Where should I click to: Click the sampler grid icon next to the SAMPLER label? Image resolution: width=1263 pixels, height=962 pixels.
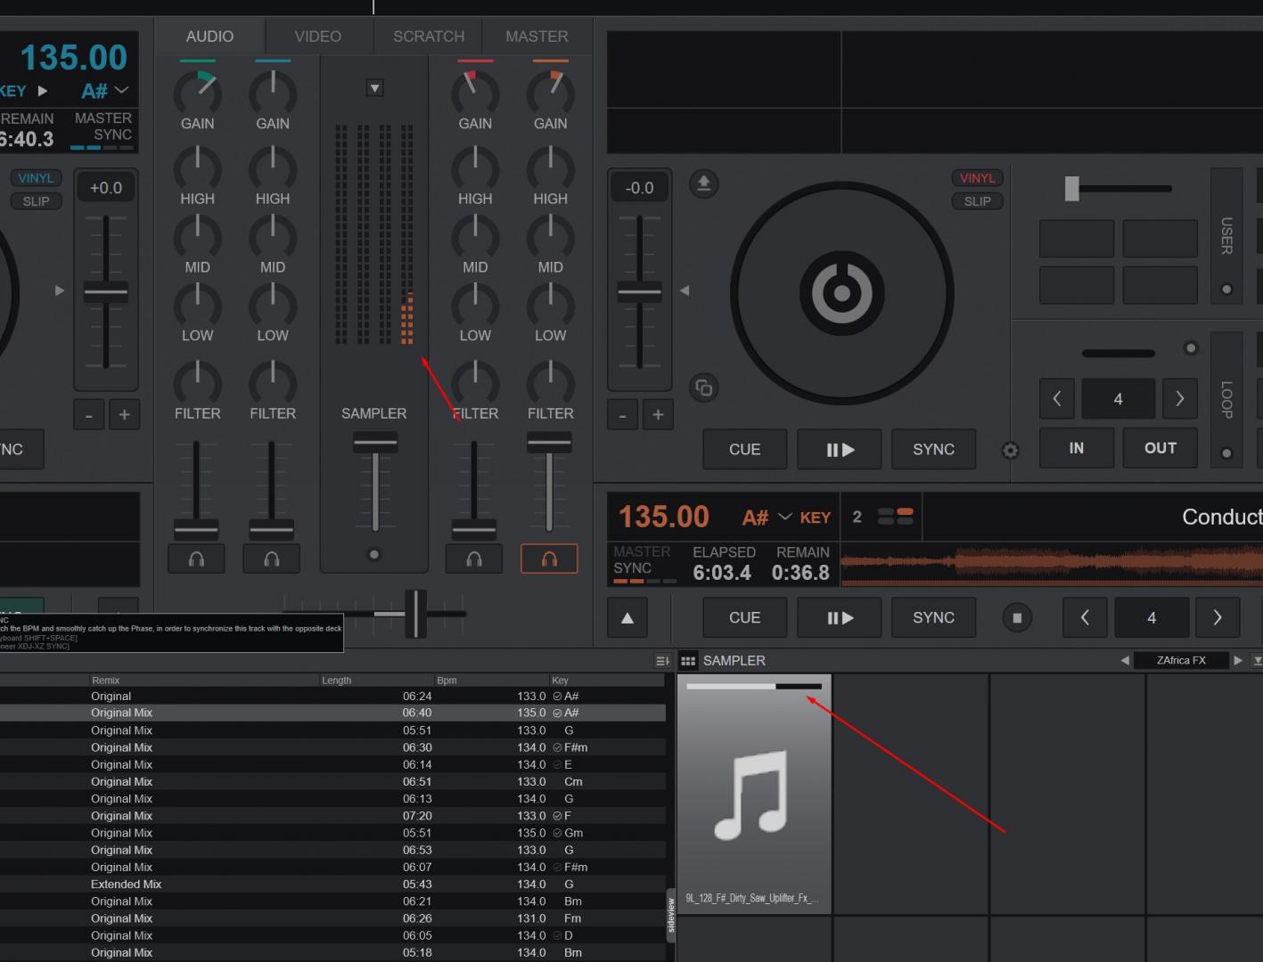tap(688, 661)
